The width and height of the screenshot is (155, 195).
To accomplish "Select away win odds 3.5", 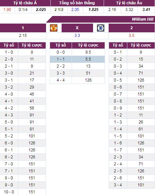I will (x=132, y=36).
